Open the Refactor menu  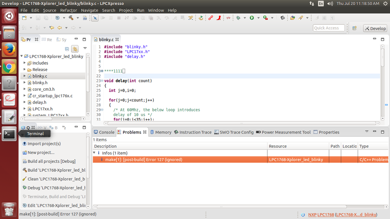click(x=68, y=10)
